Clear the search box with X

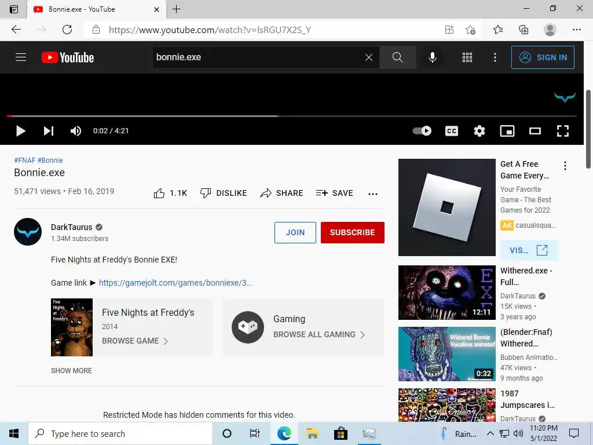pos(369,57)
